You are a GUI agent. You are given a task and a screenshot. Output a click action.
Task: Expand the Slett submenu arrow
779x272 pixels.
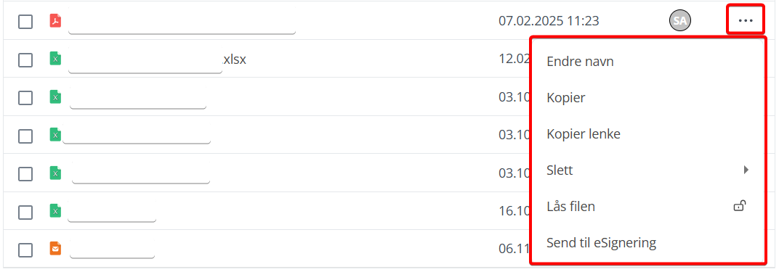[746, 170]
